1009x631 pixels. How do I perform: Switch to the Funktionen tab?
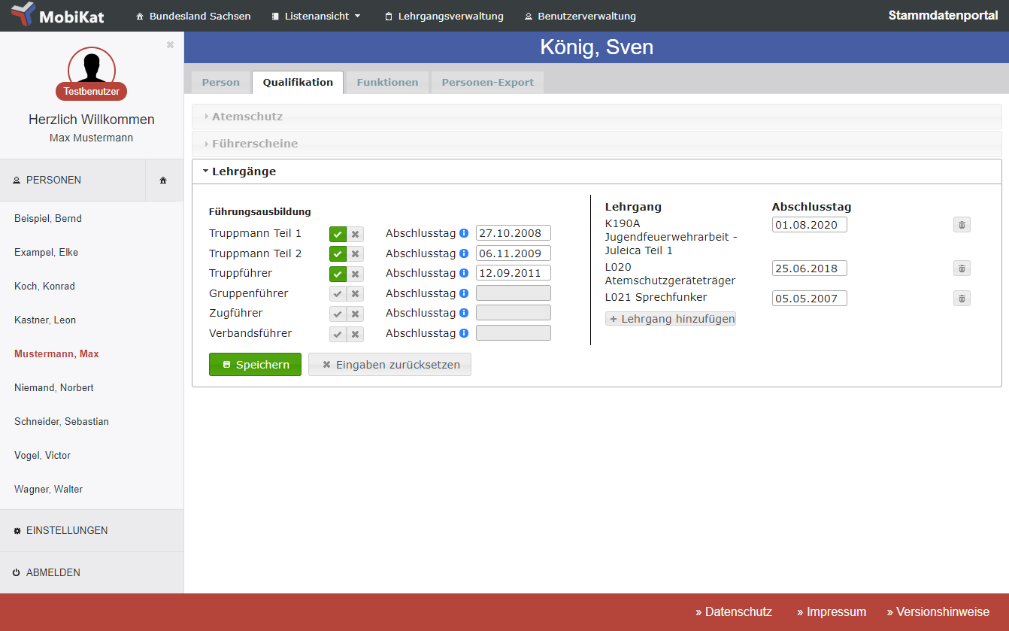[387, 83]
